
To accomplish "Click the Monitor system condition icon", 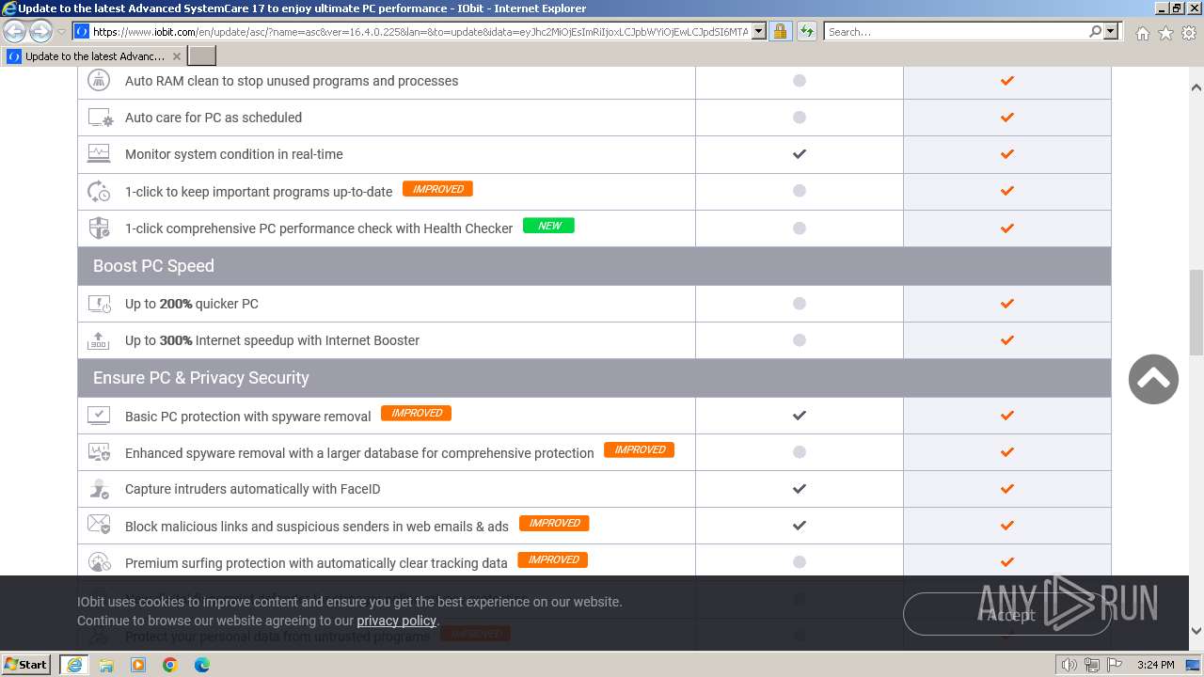I will [99, 154].
